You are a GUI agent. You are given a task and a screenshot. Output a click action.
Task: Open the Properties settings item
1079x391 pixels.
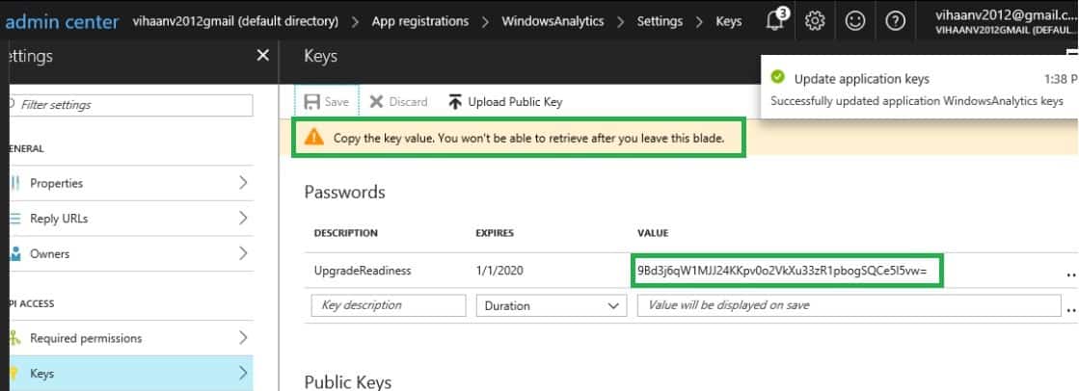131,184
